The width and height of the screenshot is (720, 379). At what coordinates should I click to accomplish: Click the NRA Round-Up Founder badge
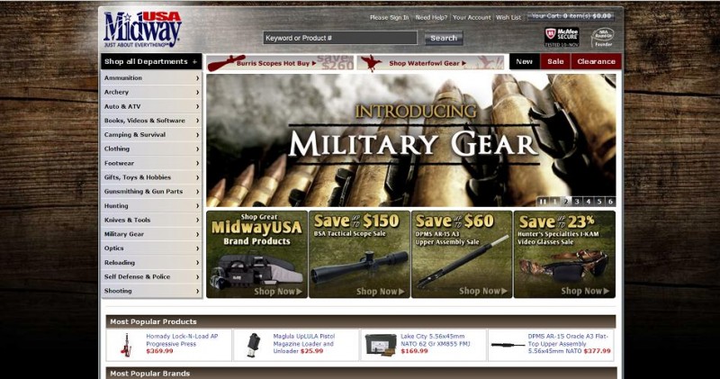click(603, 37)
